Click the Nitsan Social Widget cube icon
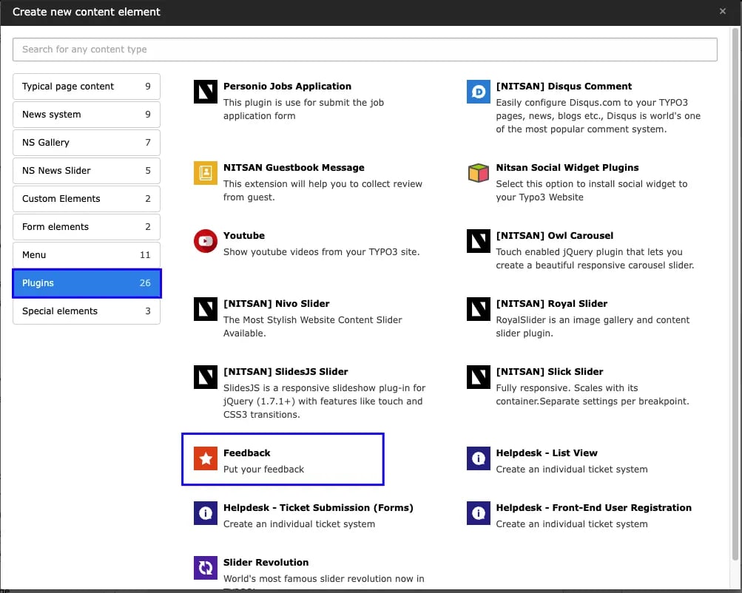This screenshot has width=742, height=593. 479,173
